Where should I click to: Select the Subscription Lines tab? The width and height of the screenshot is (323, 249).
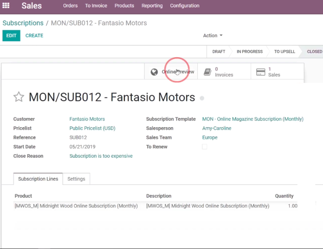(x=38, y=179)
